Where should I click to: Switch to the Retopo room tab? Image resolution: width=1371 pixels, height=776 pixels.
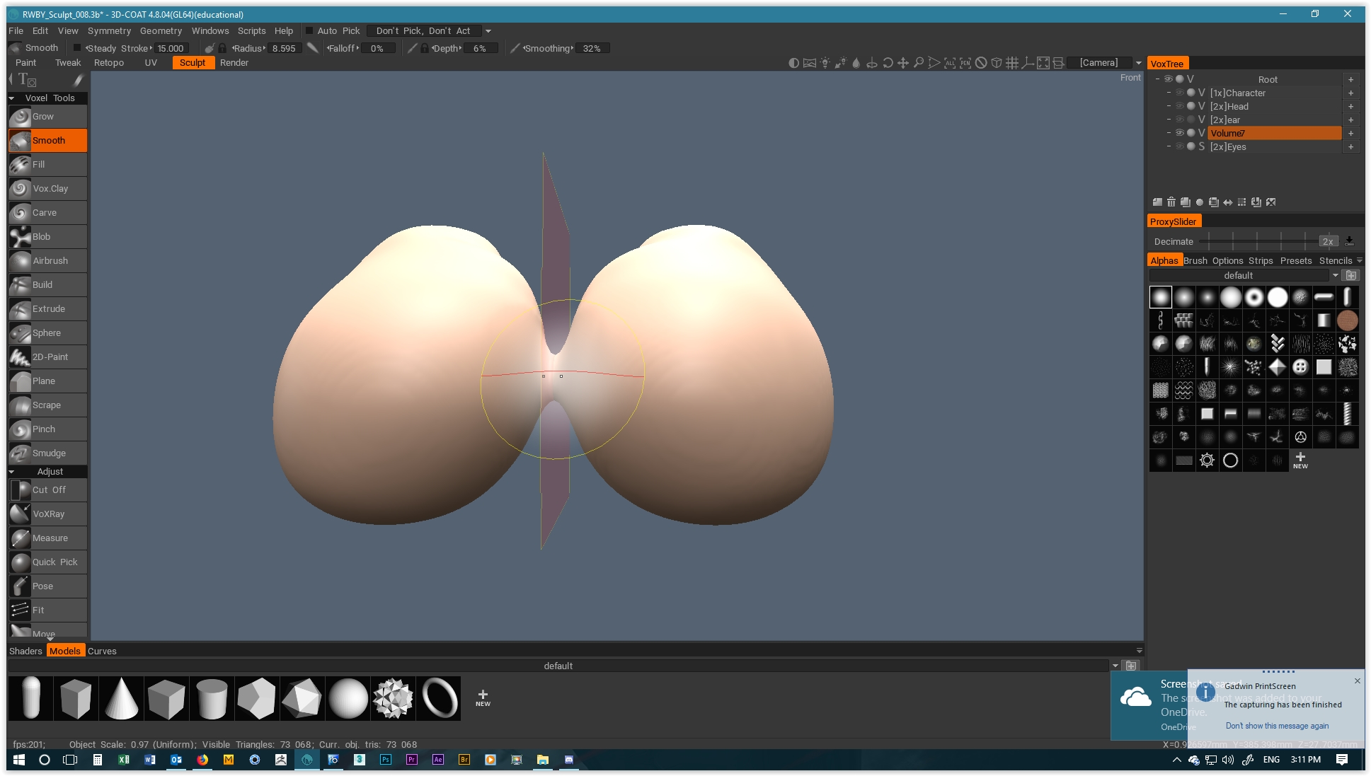coord(108,63)
